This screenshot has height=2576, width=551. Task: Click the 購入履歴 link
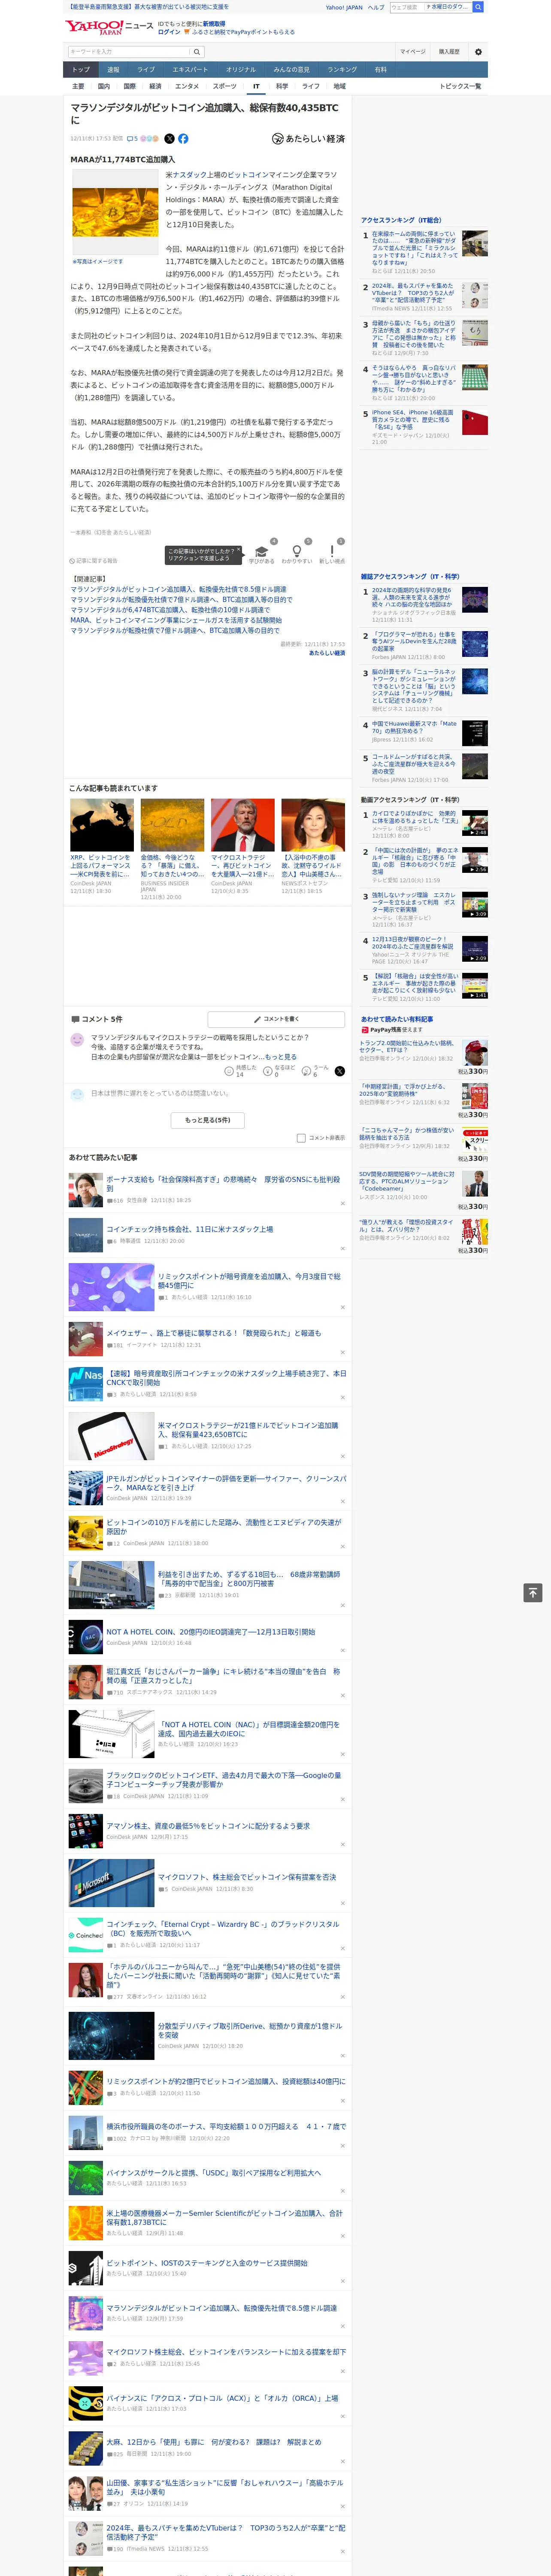449,52
